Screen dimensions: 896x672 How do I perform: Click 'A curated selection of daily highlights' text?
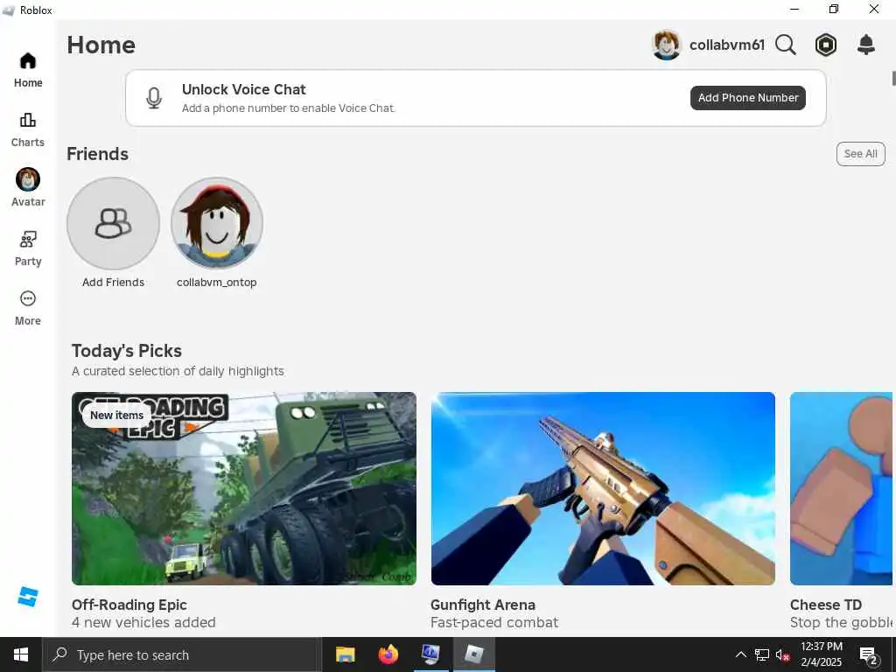pyautogui.click(x=178, y=371)
